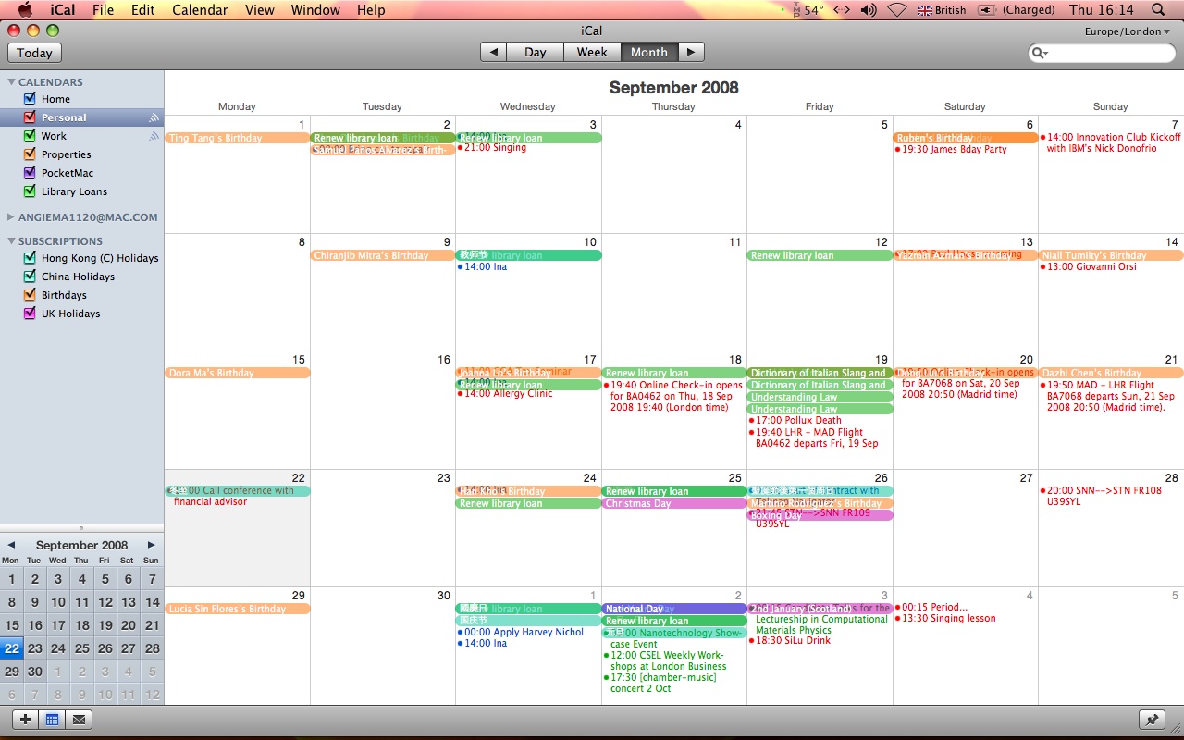The height and width of the screenshot is (740, 1184).
Task: Focus the calendar search field
Action: click(x=1102, y=53)
